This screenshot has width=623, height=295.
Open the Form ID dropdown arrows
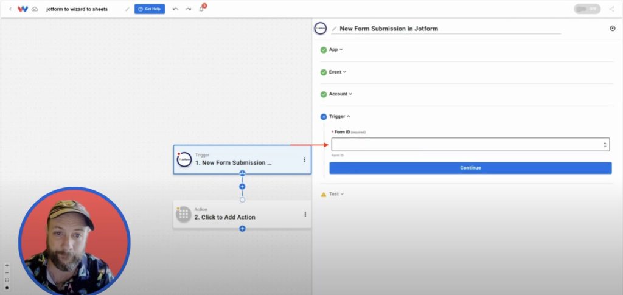[605, 145]
